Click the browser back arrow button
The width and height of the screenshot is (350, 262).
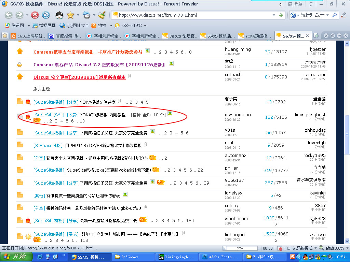[9, 15]
